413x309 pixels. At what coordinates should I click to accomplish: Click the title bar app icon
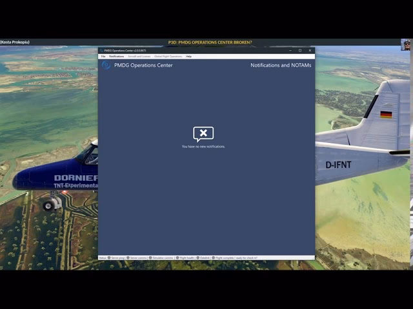coord(101,50)
